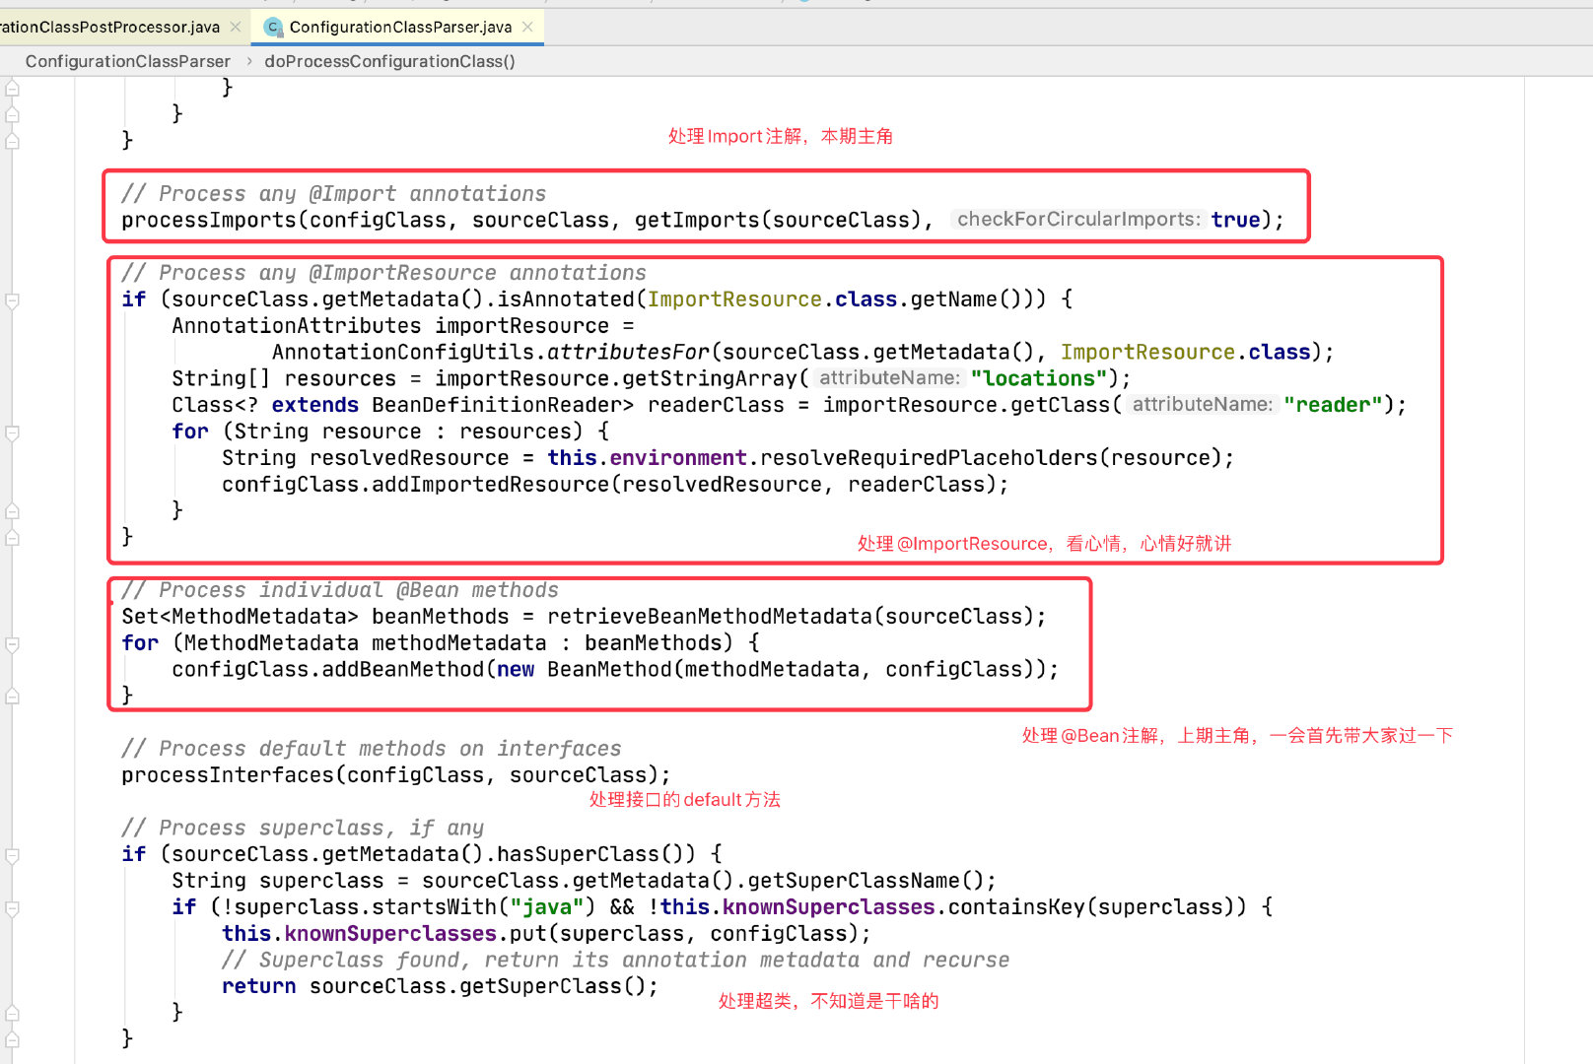Click the '// Process any @Import annotations' comment
Viewport: 1593px width, 1064px height.
pos(333,194)
